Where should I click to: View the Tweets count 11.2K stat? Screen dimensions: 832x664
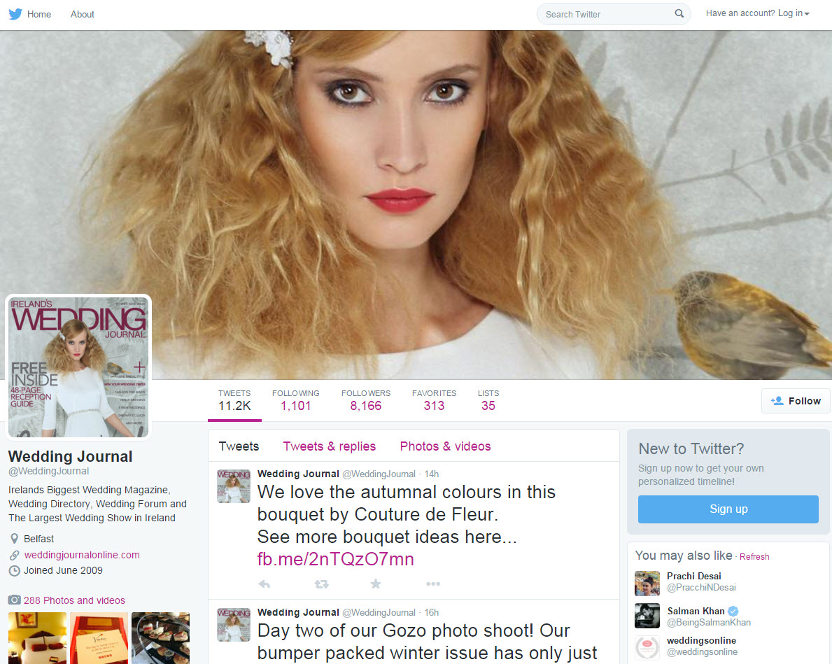coord(234,401)
